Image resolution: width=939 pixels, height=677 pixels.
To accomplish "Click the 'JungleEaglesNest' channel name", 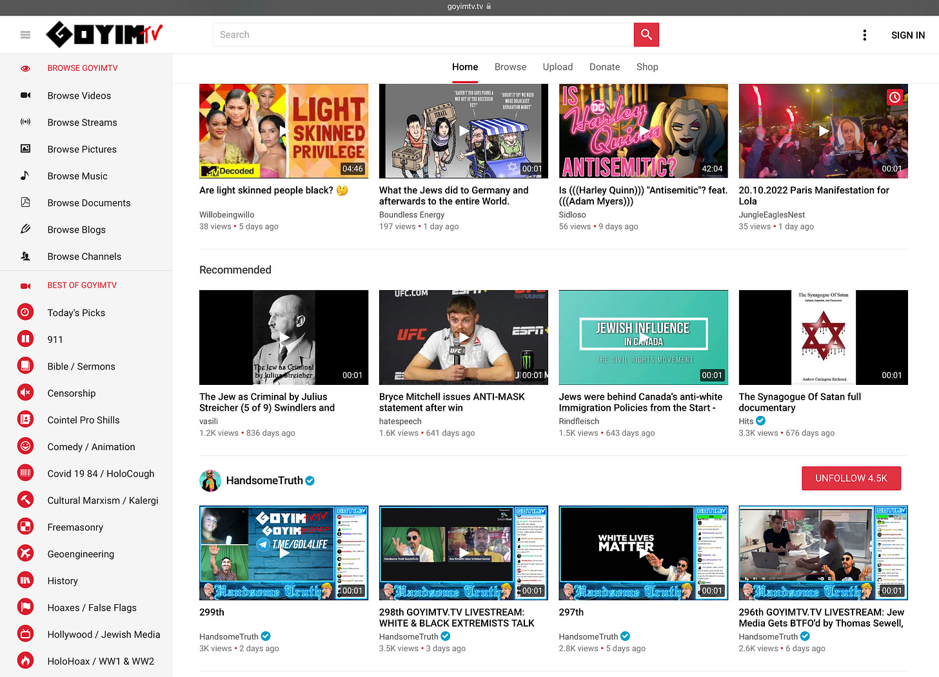I will click(772, 215).
